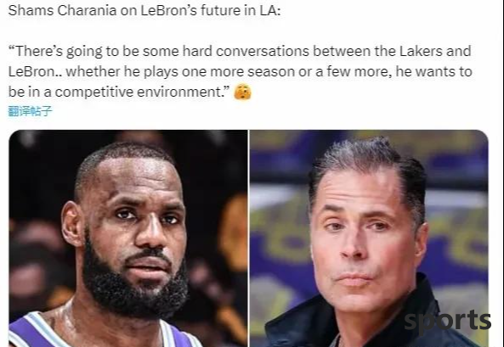Open the right photo of man in jacket
This screenshot has height=347, width=504.
click(x=369, y=238)
